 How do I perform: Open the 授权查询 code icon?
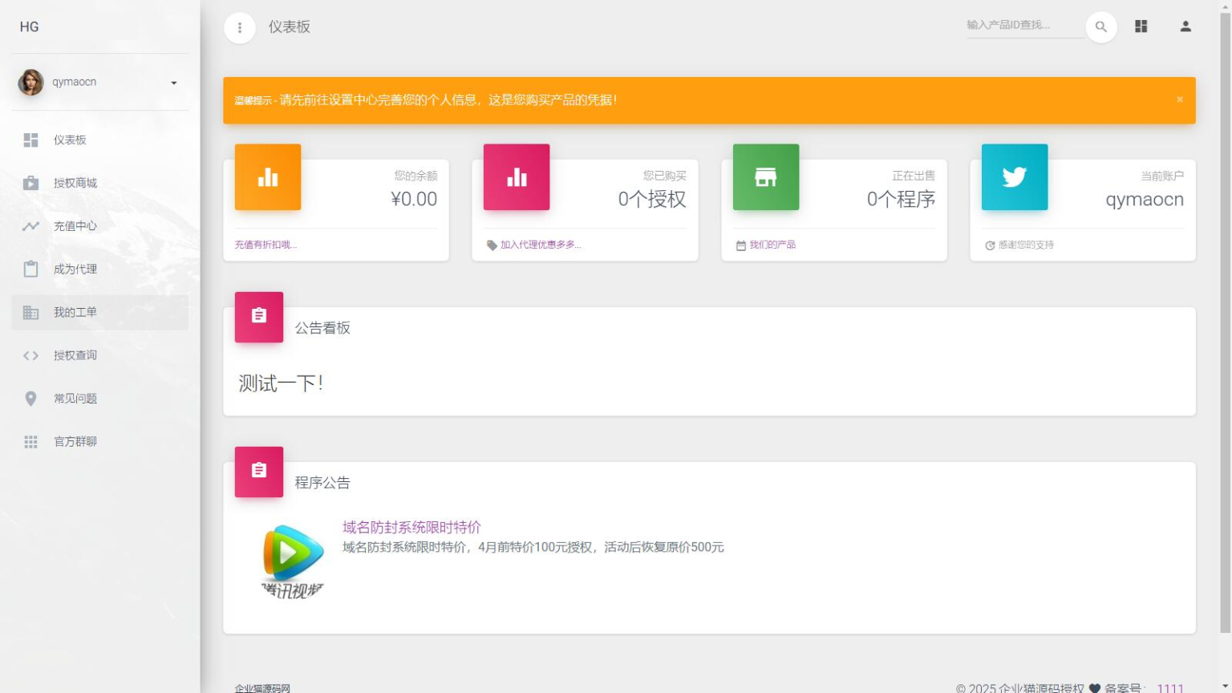(30, 355)
